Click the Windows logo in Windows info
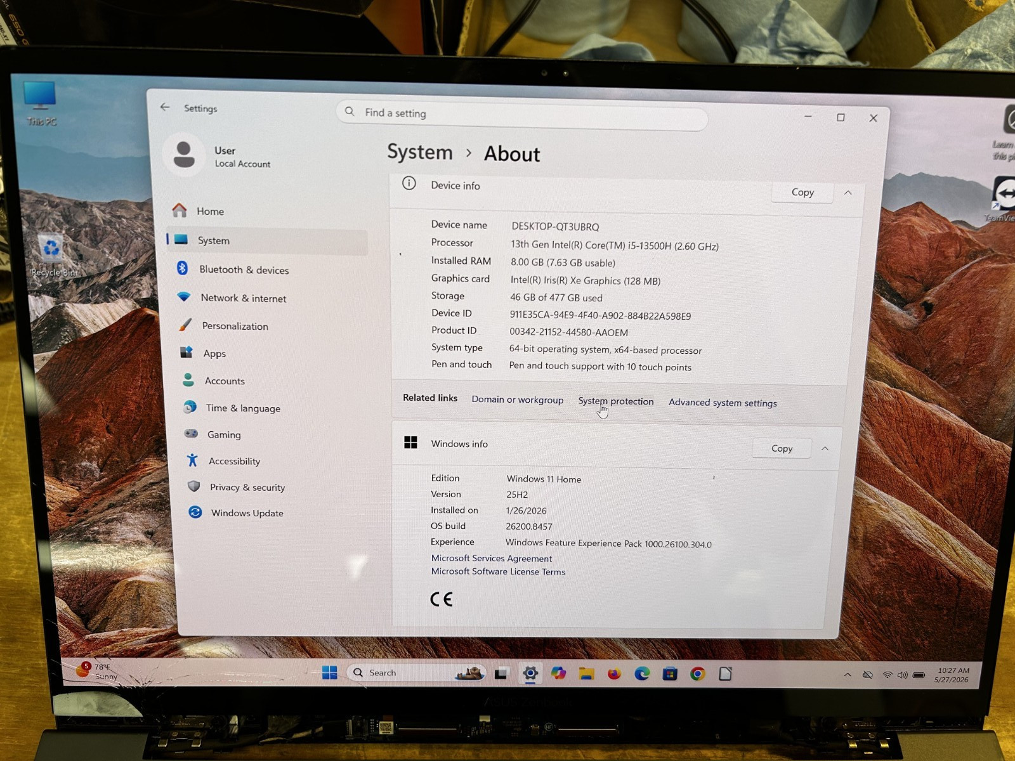Image resolution: width=1015 pixels, height=761 pixels. pos(410,443)
